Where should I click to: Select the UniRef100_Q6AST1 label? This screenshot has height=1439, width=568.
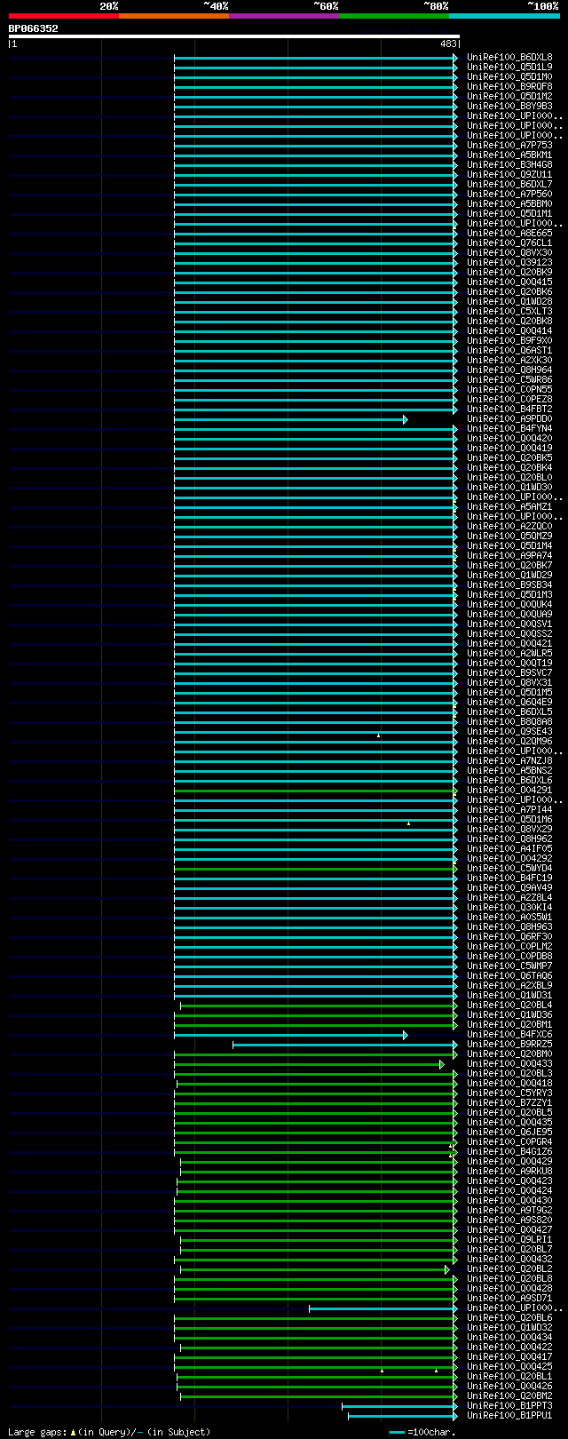click(x=509, y=350)
